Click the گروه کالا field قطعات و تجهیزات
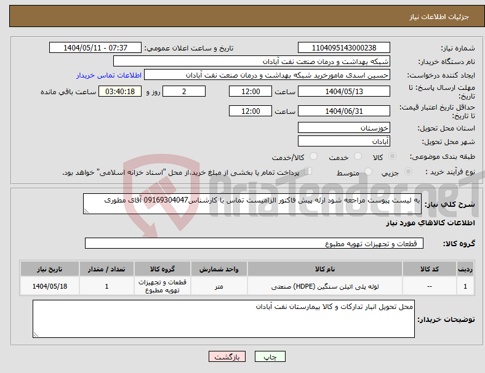The height and width of the screenshot is (373, 485). coord(254,243)
